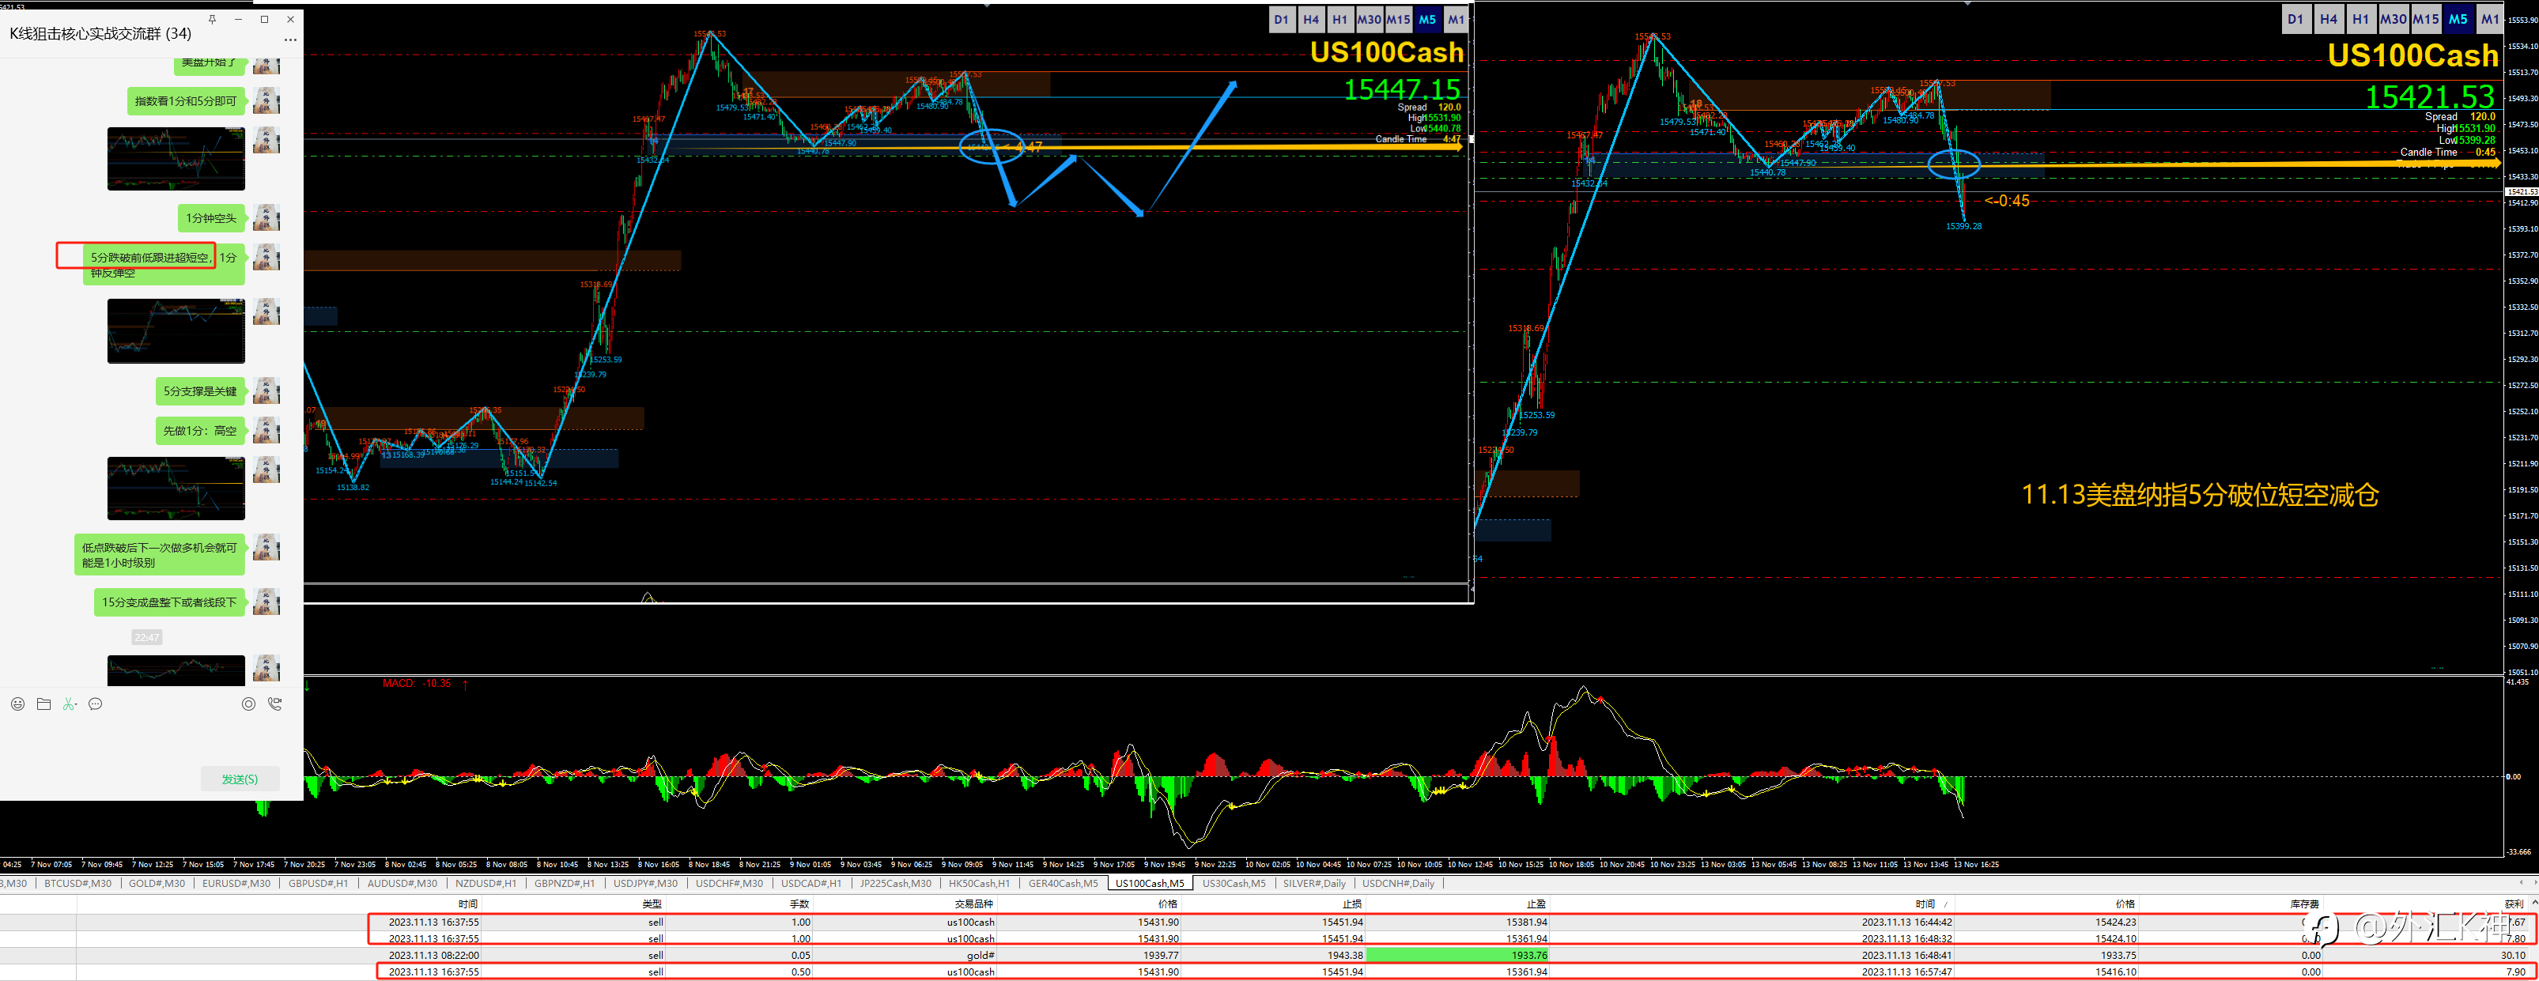Open the GER40Cash,M5 chart tab
Viewport: 2539px width, 981px height.
coord(1064,884)
